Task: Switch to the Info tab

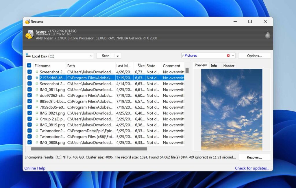Action: (214, 65)
